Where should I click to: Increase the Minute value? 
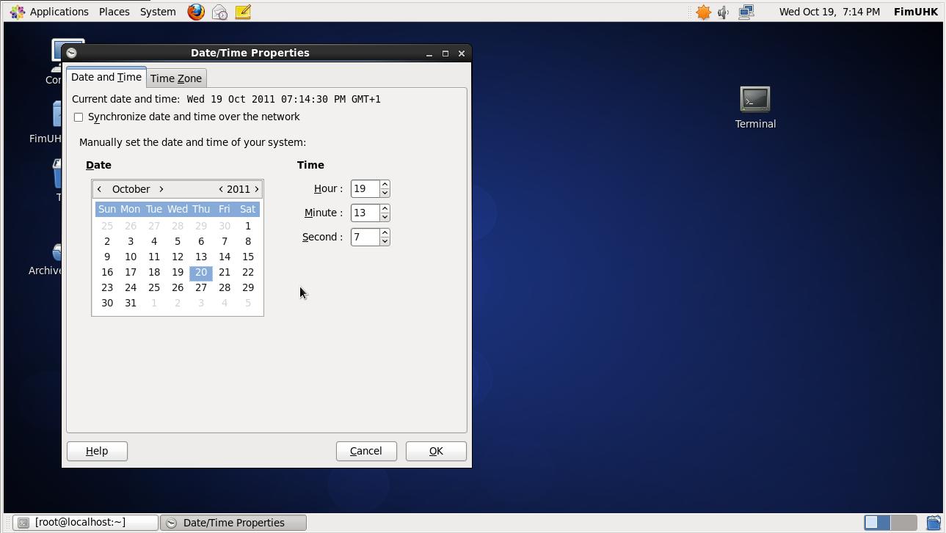tap(385, 209)
